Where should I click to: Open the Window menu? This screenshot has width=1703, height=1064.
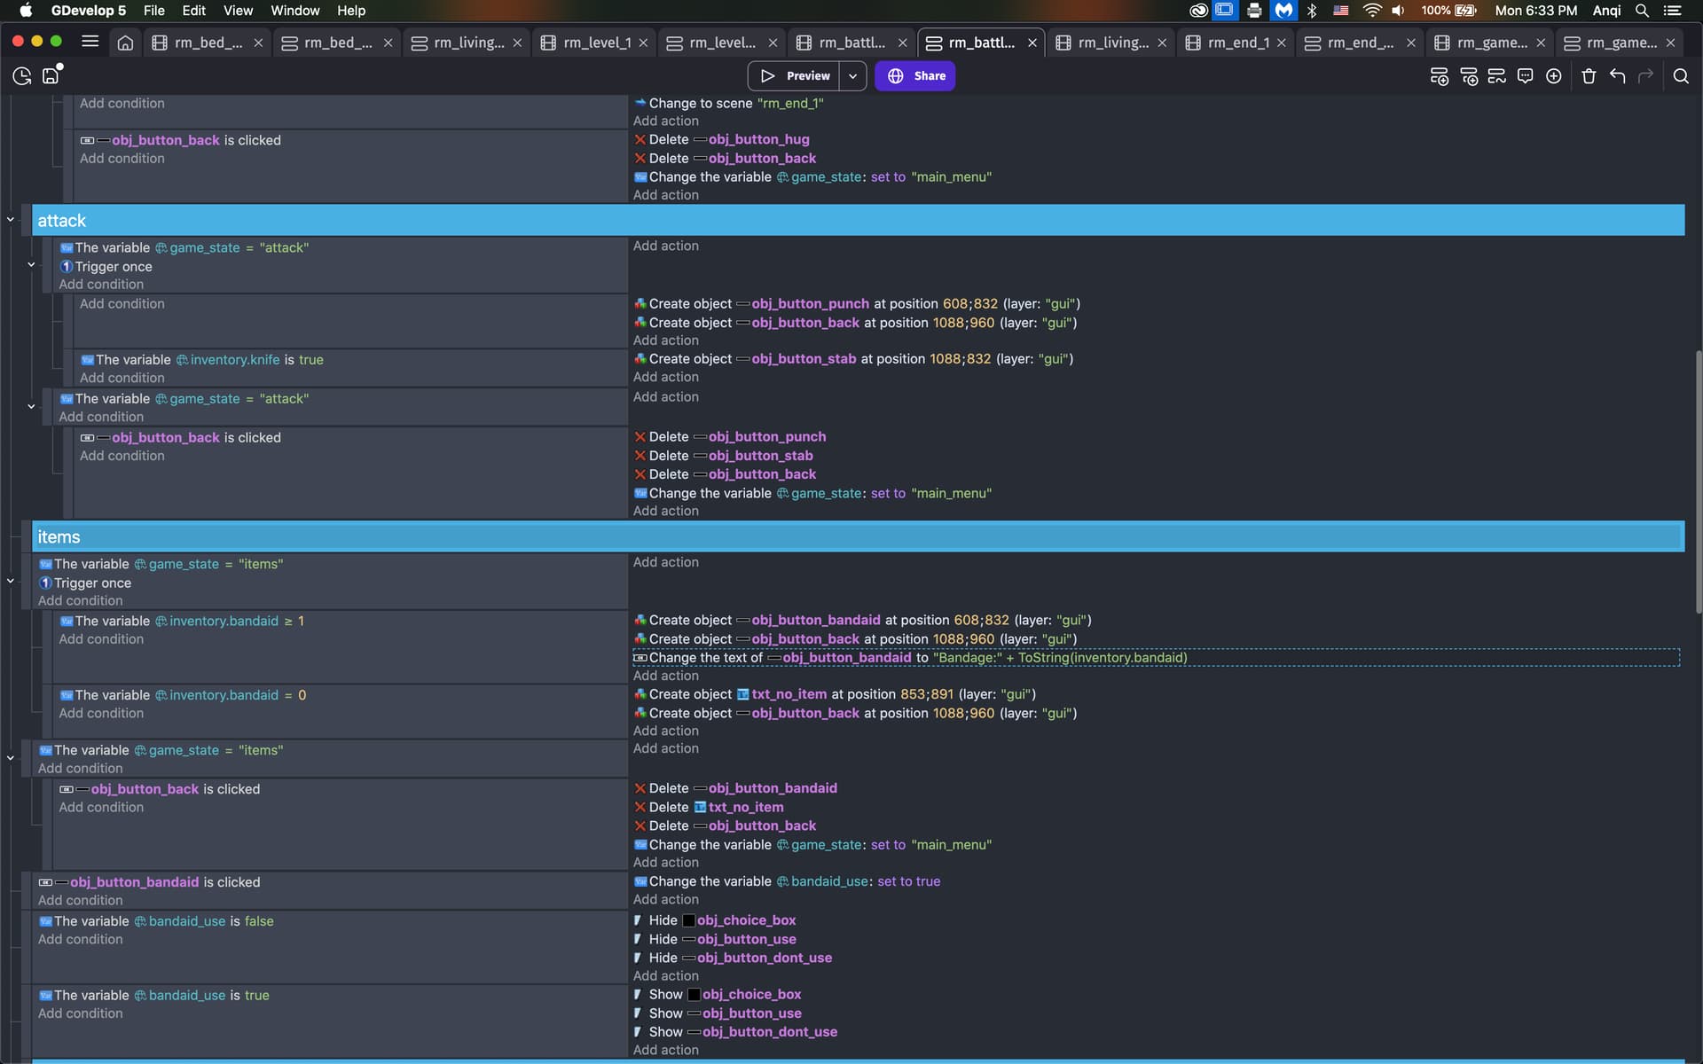294,11
